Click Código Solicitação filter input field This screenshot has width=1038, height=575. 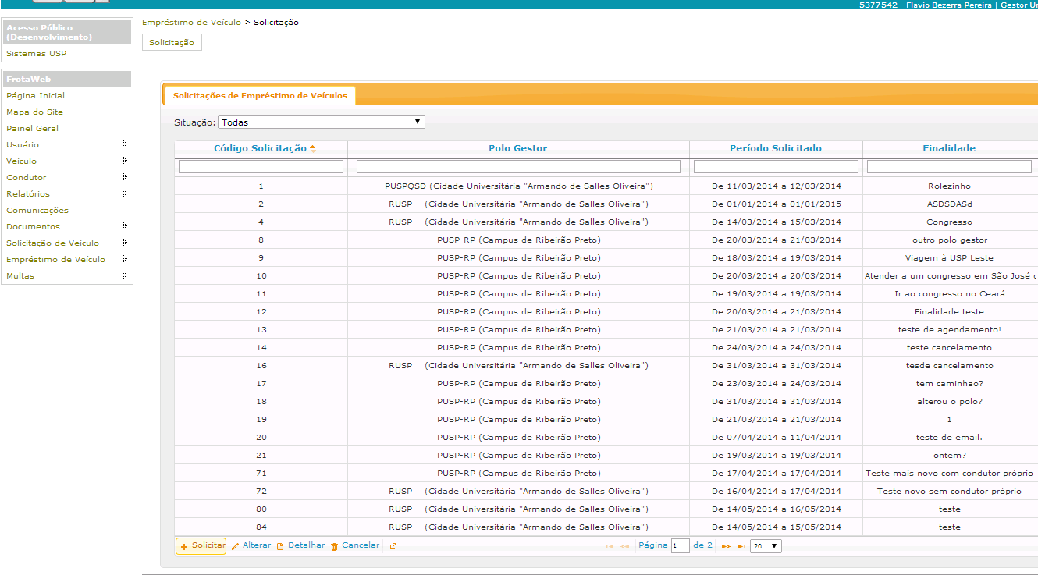pyautogui.click(x=261, y=167)
